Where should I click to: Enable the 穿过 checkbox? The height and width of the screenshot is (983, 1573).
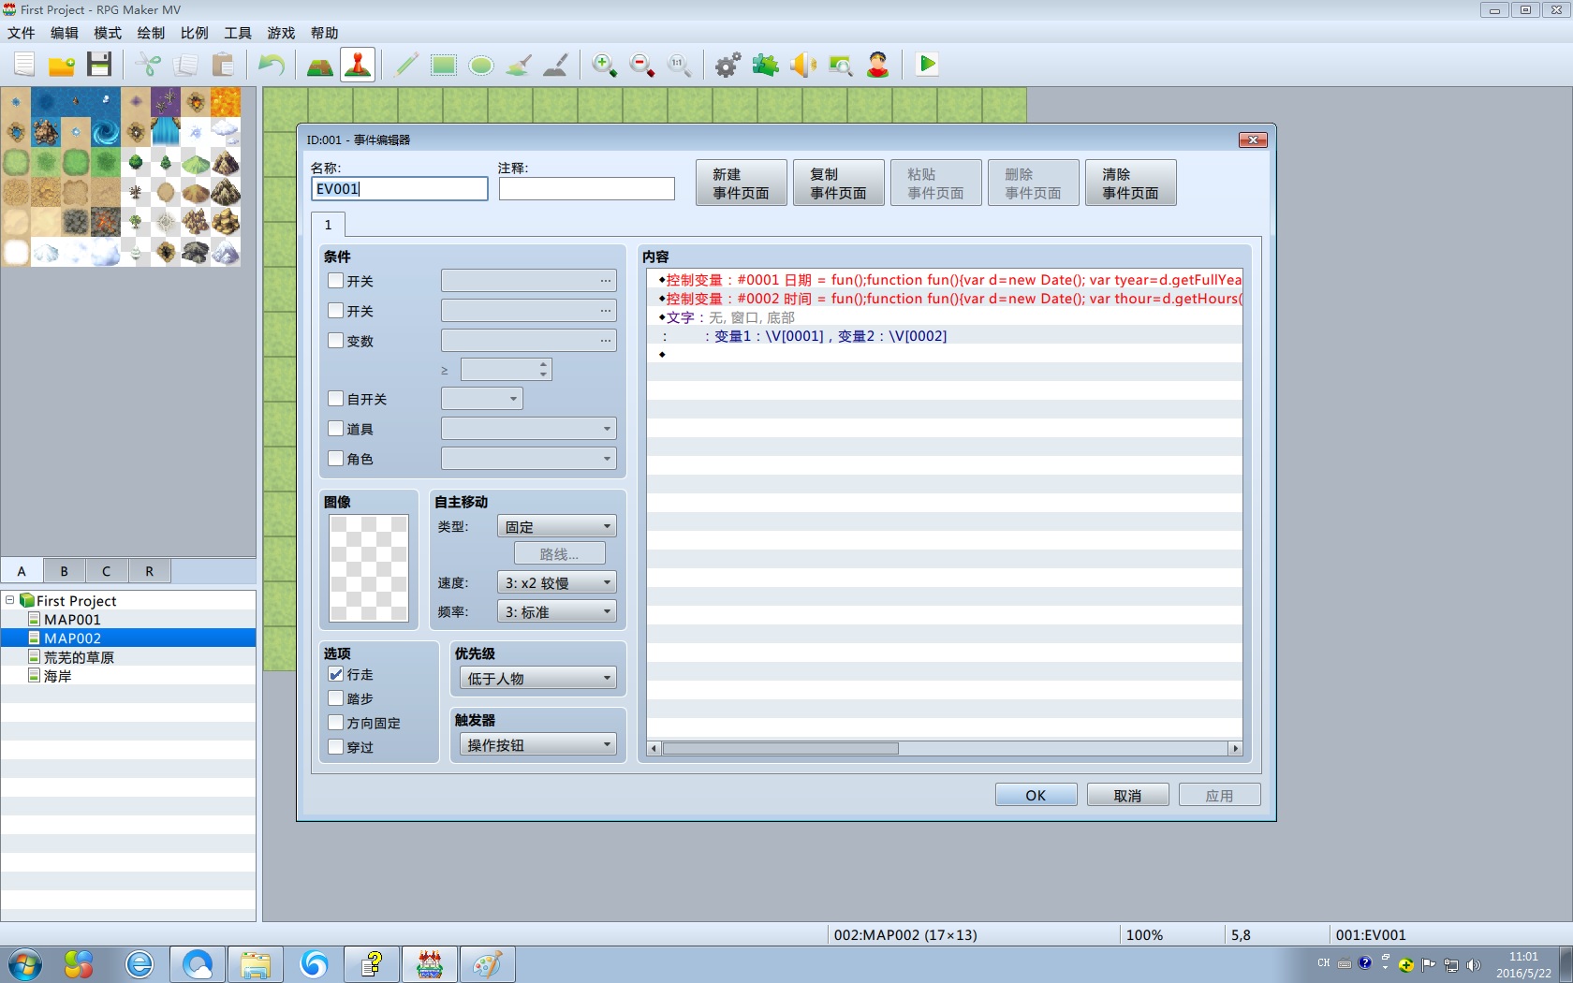point(336,747)
